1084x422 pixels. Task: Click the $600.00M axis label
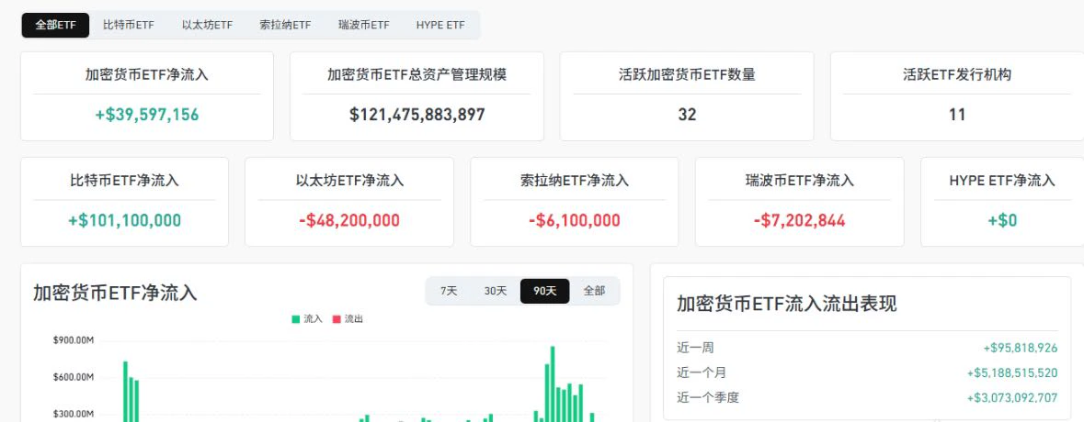pos(74,377)
